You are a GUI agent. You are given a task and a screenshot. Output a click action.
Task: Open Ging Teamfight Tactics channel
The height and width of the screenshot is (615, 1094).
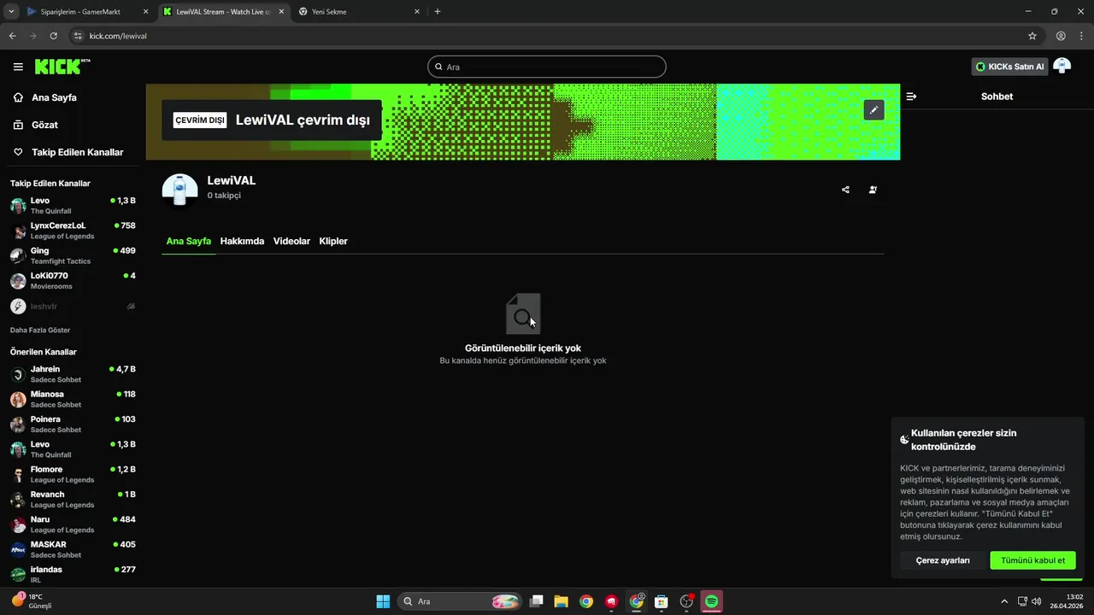click(73, 255)
